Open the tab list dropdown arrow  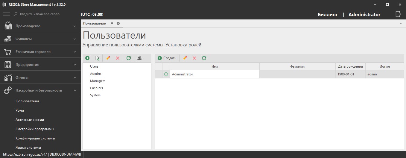click(x=401, y=23)
